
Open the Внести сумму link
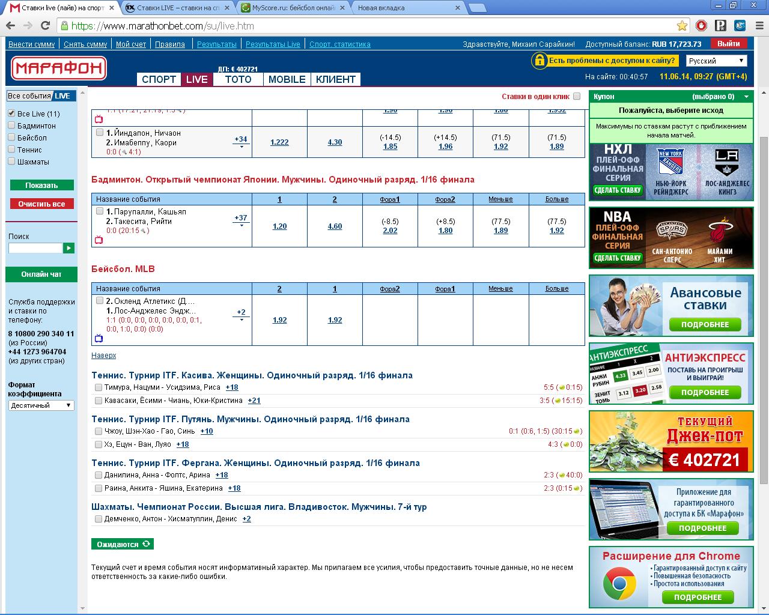(x=32, y=44)
